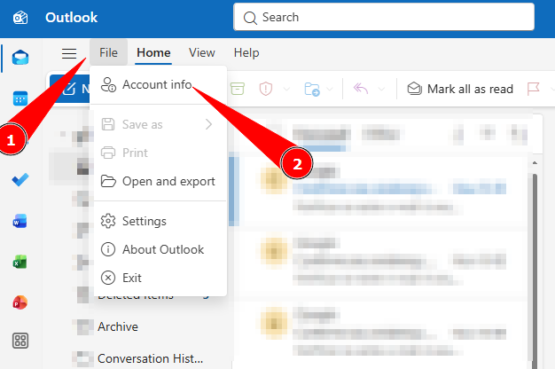Open the Move to dropdown arrow
The image size is (555, 369).
330,89
